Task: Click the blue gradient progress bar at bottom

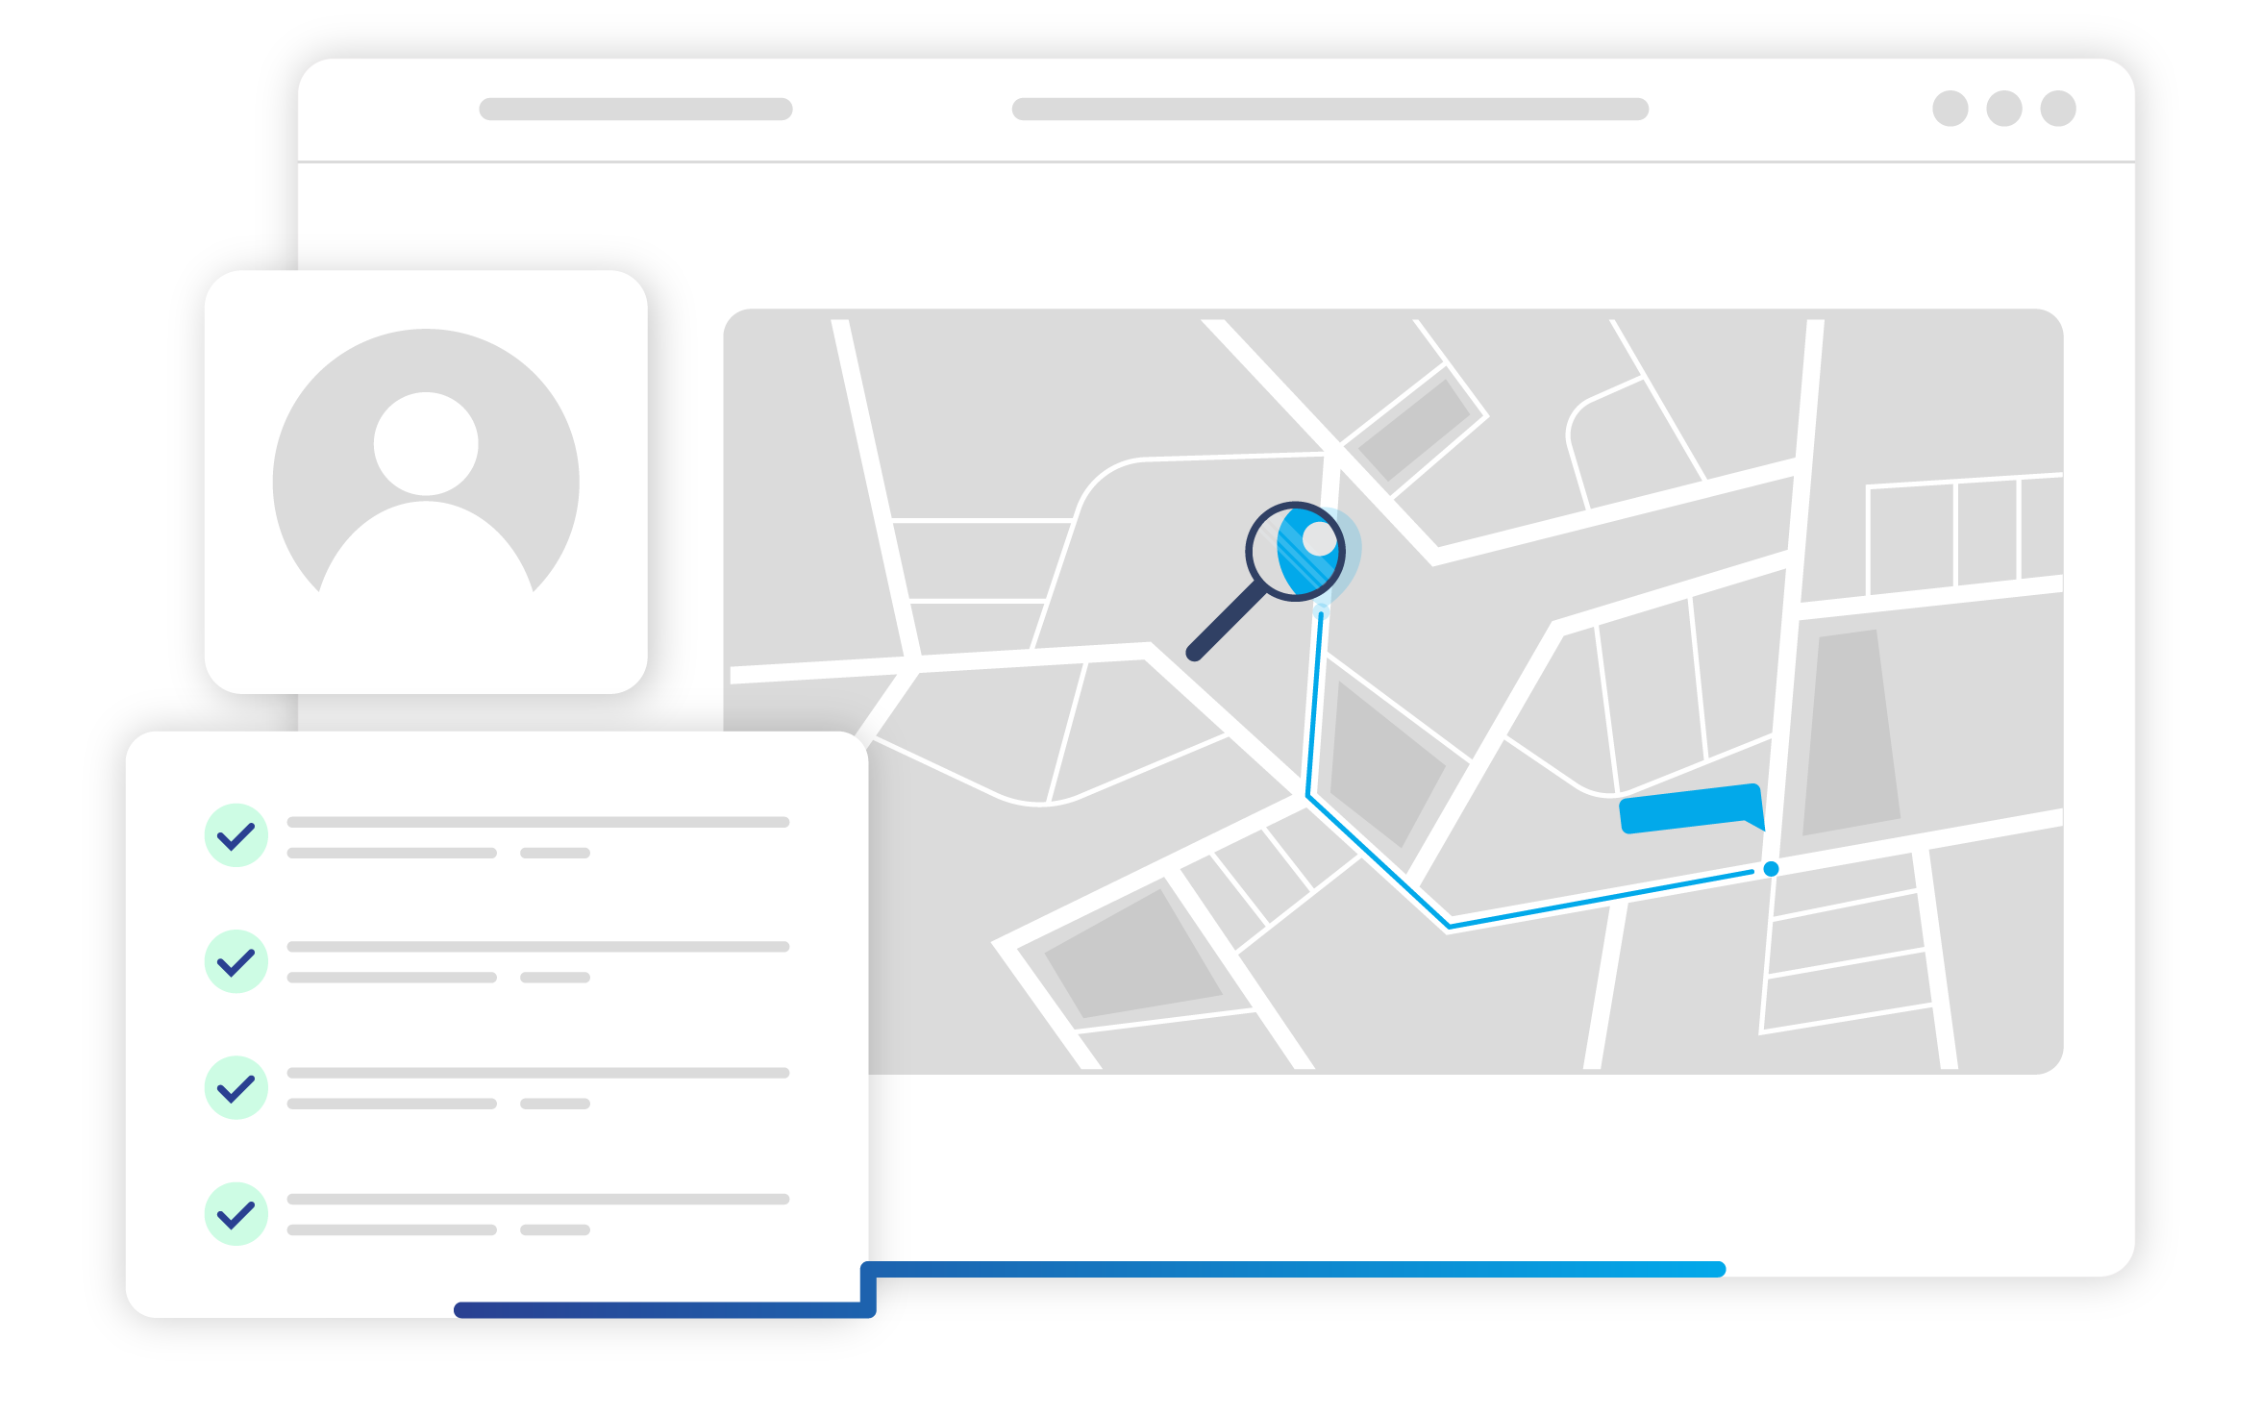Action: pyautogui.click(x=1293, y=1270)
